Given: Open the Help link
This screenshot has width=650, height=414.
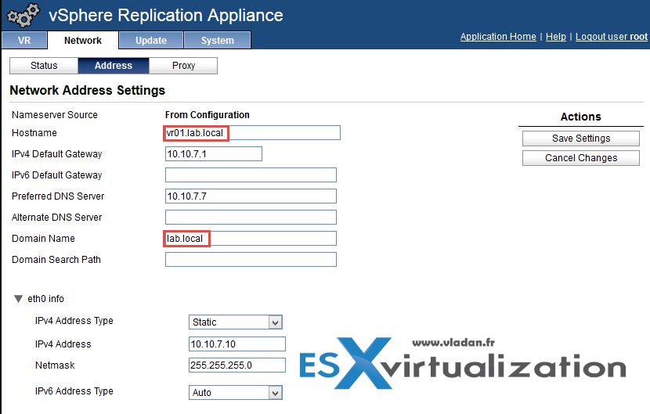Looking at the screenshot, I should pyautogui.click(x=555, y=37).
